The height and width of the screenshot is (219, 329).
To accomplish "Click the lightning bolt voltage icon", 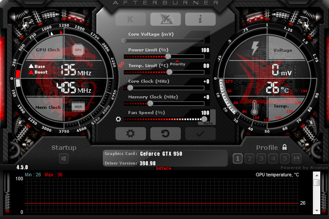I will (255, 48).
